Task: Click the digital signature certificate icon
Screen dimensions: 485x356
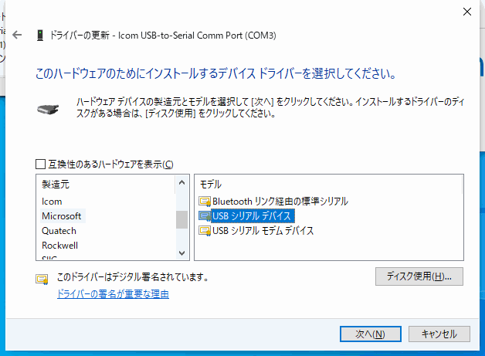Action: 42,280
